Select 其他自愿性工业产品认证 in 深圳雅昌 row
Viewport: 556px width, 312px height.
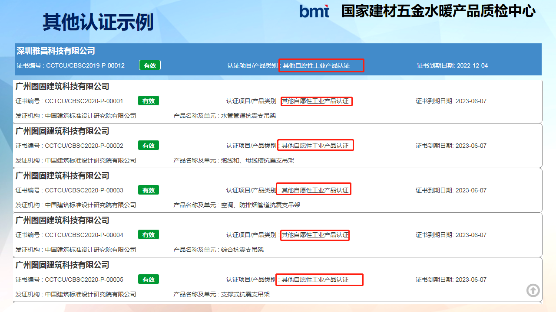(316, 65)
